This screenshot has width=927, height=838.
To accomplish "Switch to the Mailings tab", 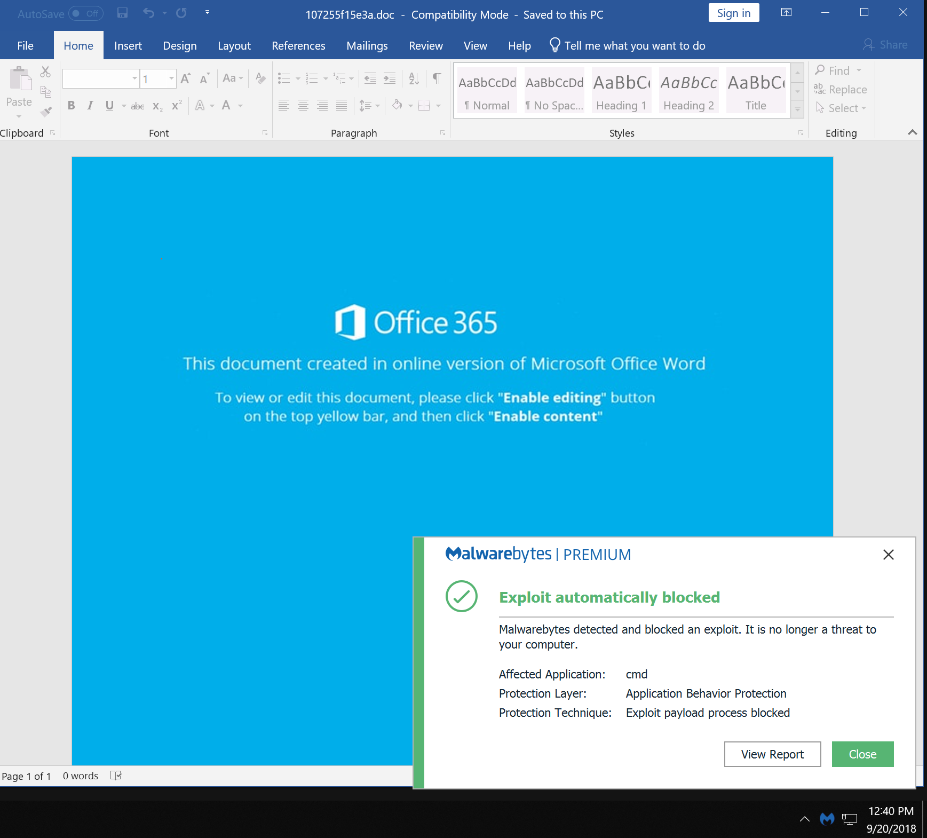I will pyautogui.click(x=367, y=46).
